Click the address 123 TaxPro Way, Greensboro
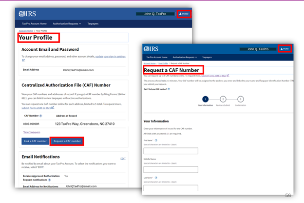 click(85, 124)
